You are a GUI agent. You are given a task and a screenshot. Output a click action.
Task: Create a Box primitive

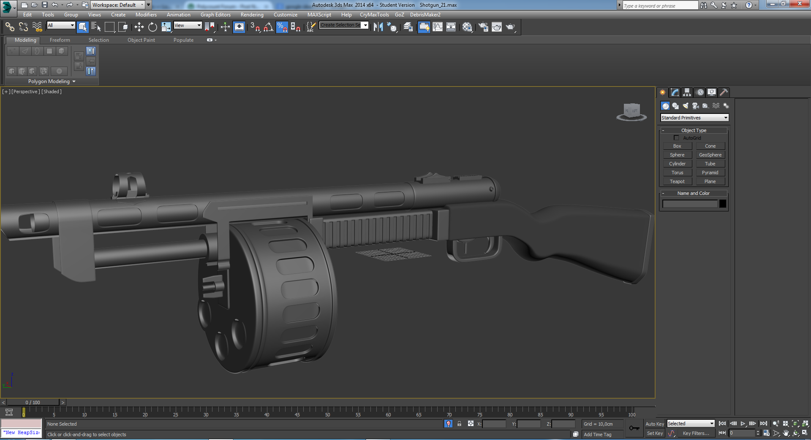[x=677, y=146]
